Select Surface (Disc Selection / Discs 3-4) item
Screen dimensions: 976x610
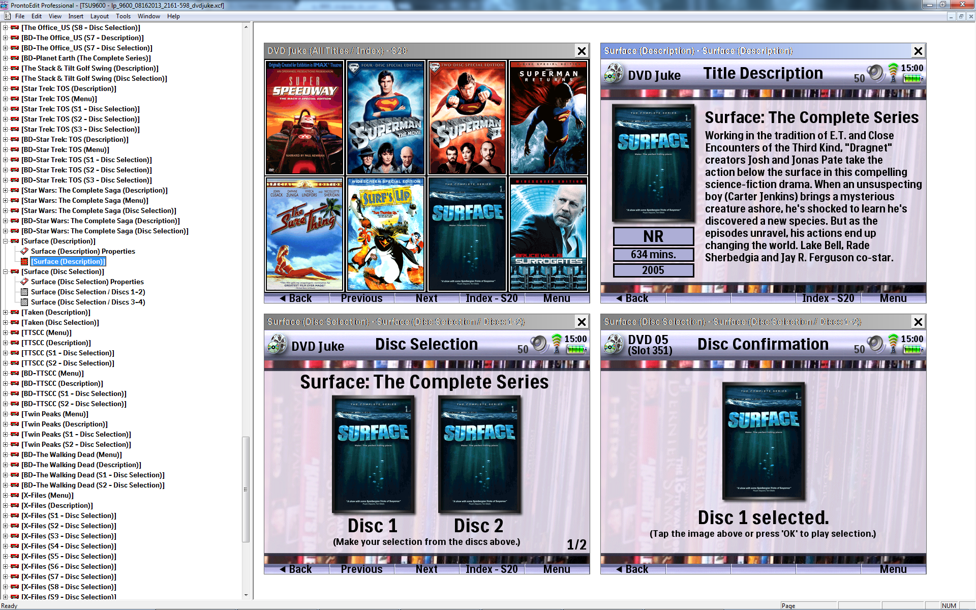coord(88,302)
